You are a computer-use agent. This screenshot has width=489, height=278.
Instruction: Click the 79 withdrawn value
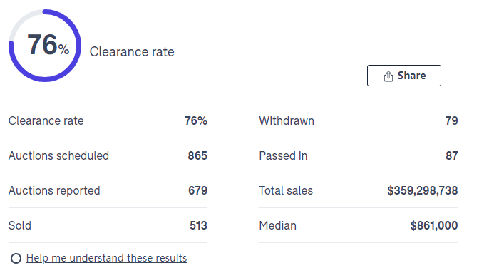(452, 120)
